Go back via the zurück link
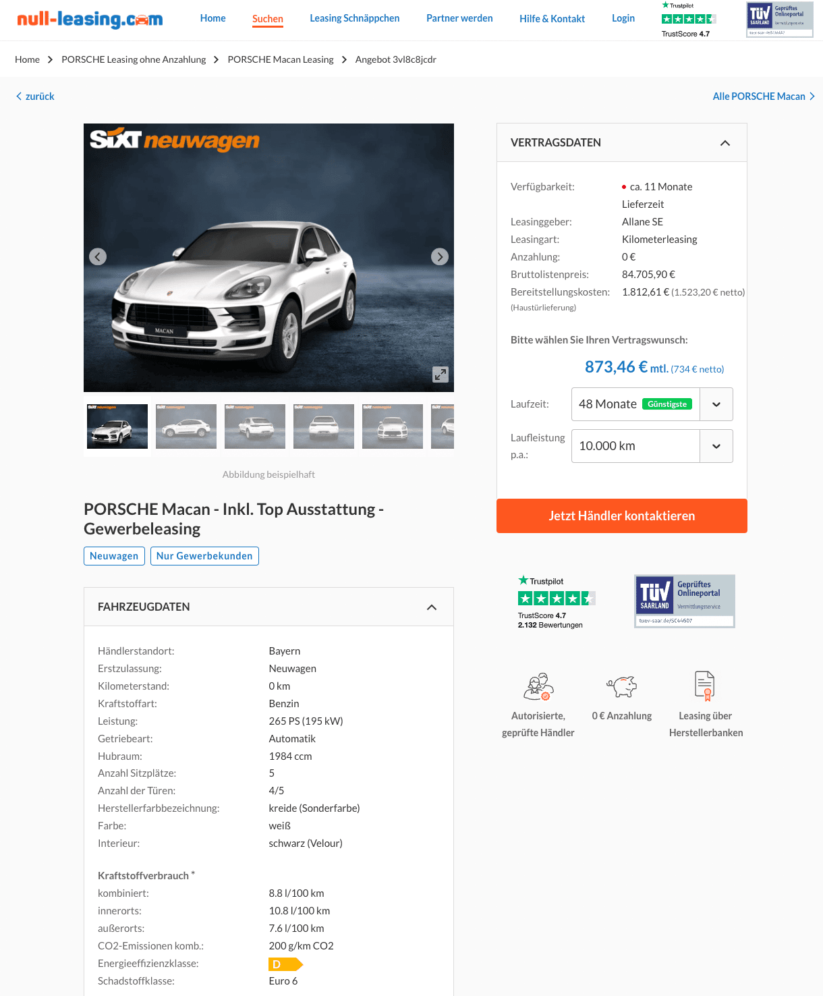The height and width of the screenshot is (996, 823). [x=35, y=96]
